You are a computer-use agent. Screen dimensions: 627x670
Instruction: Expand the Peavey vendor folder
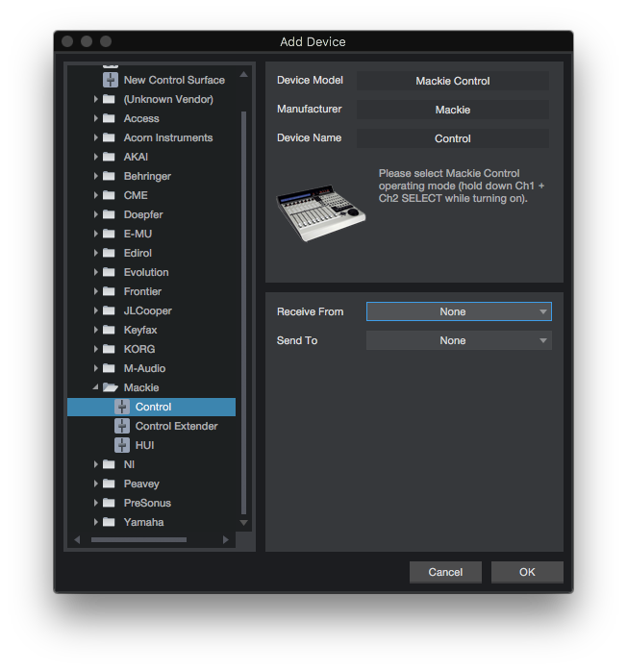pos(96,484)
